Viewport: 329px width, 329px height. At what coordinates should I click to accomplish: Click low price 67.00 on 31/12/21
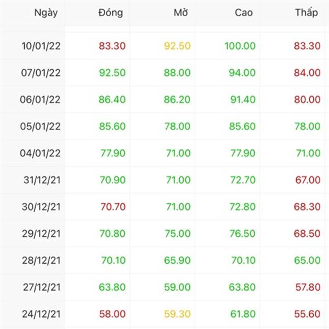point(308,180)
